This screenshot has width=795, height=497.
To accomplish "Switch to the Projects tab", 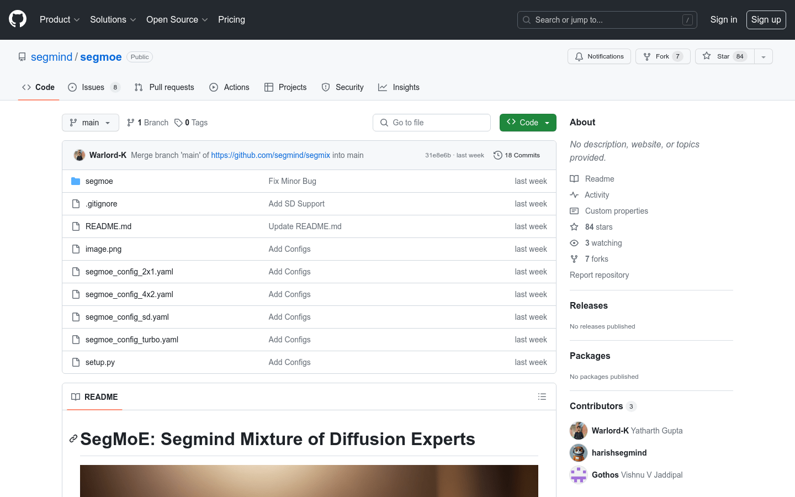I will point(285,87).
